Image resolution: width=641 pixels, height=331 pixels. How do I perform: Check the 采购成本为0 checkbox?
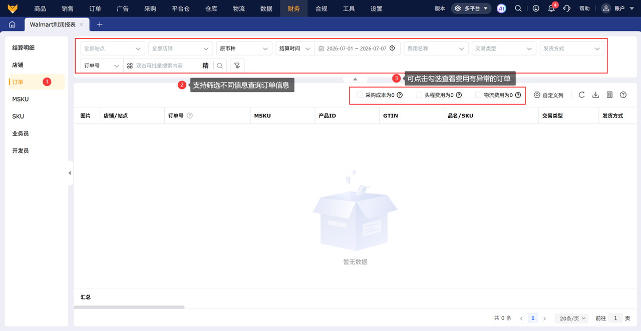pyautogui.click(x=360, y=95)
